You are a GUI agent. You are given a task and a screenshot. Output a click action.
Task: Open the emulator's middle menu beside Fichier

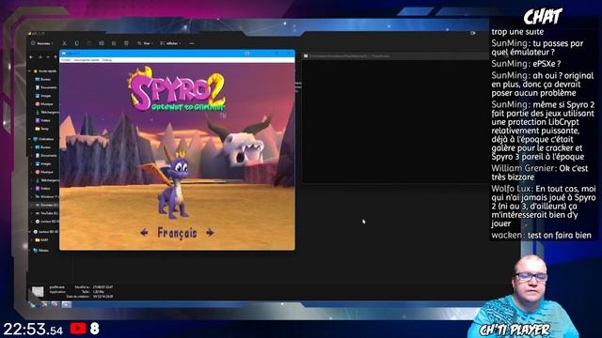[x=87, y=60]
